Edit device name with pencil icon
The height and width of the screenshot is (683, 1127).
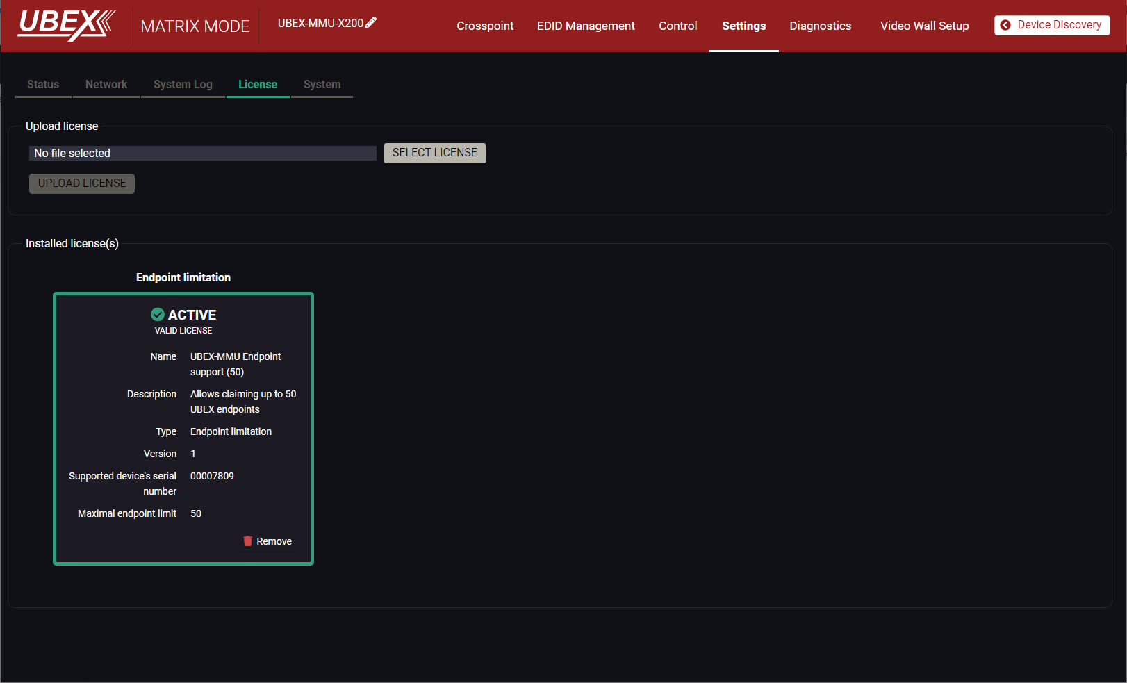click(371, 23)
